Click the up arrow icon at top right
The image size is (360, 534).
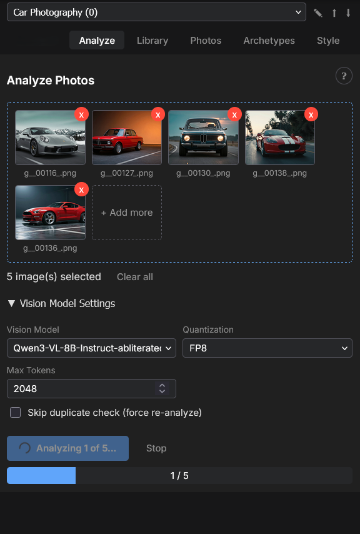334,13
